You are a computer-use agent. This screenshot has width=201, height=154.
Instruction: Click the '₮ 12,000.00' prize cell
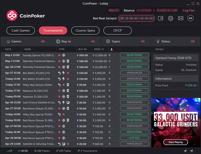[100, 55]
